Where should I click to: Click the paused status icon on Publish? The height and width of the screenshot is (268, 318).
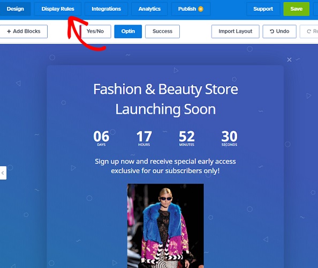pos(201,9)
